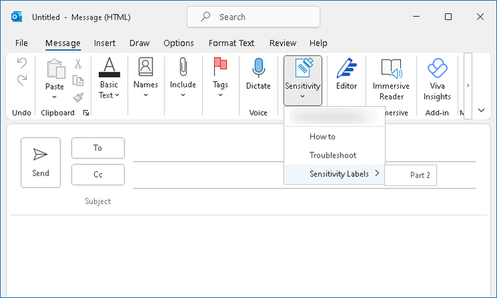Screen dimensions: 497x298
Task: Click the Redo arrow icon
Action: [x=21, y=80]
